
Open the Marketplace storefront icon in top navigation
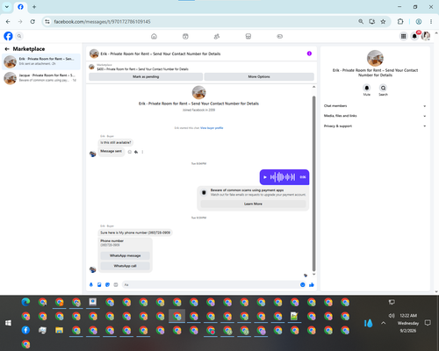coord(248,36)
